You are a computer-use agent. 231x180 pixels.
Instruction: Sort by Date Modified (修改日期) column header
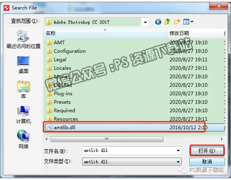[x=194, y=33]
